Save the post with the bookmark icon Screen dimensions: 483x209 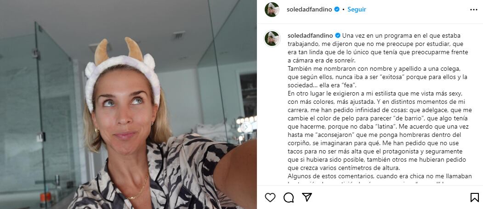coord(475,198)
